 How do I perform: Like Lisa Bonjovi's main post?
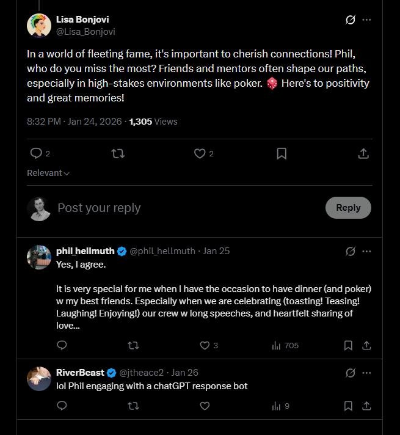(x=200, y=154)
